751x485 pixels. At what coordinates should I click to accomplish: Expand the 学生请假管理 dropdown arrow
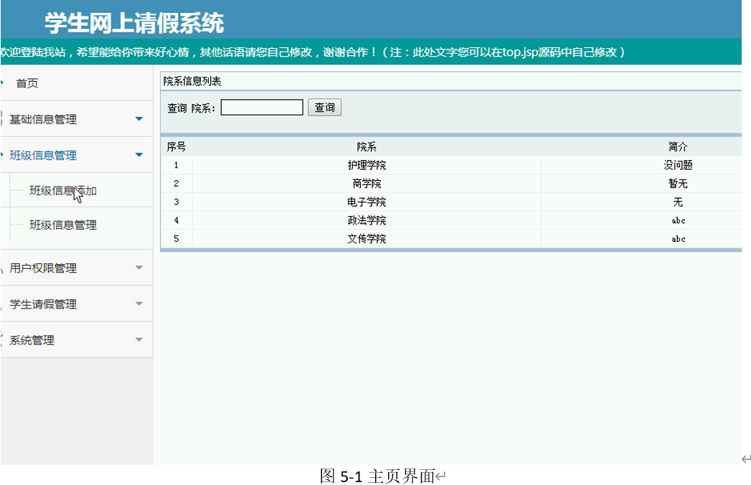(x=139, y=304)
